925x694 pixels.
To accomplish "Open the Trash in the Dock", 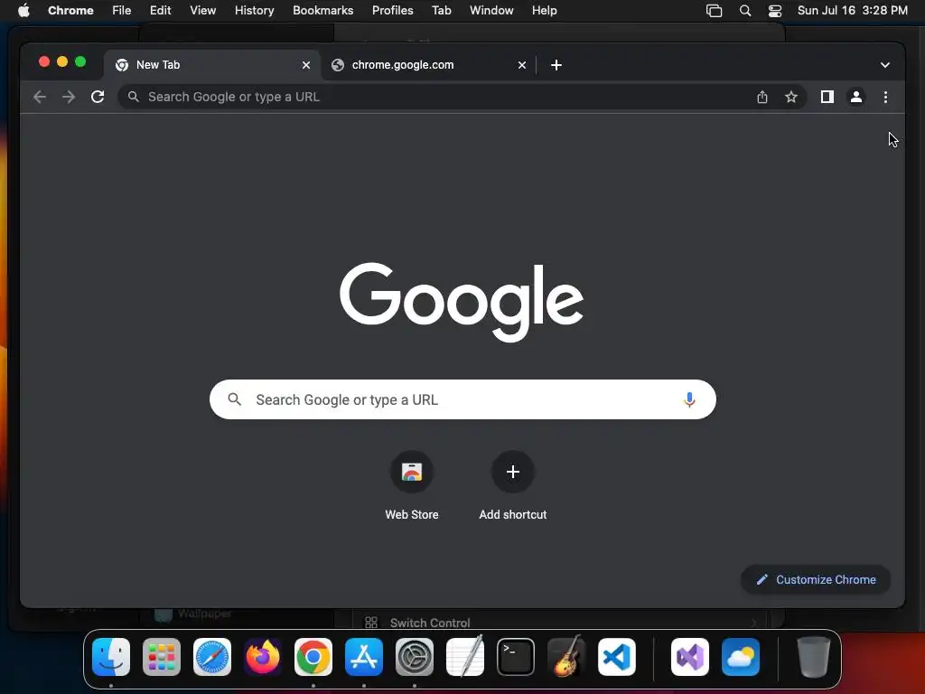I will 814,657.
